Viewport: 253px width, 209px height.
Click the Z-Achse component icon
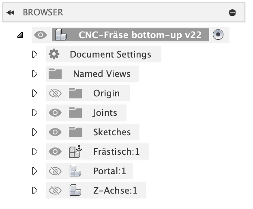click(x=75, y=190)
